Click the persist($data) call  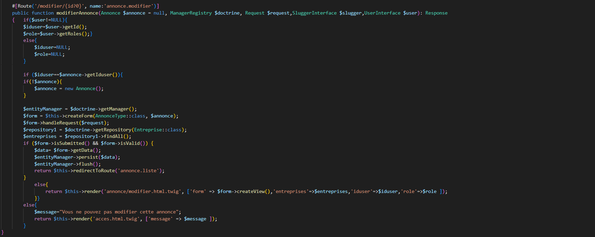(x=98, y=157)
